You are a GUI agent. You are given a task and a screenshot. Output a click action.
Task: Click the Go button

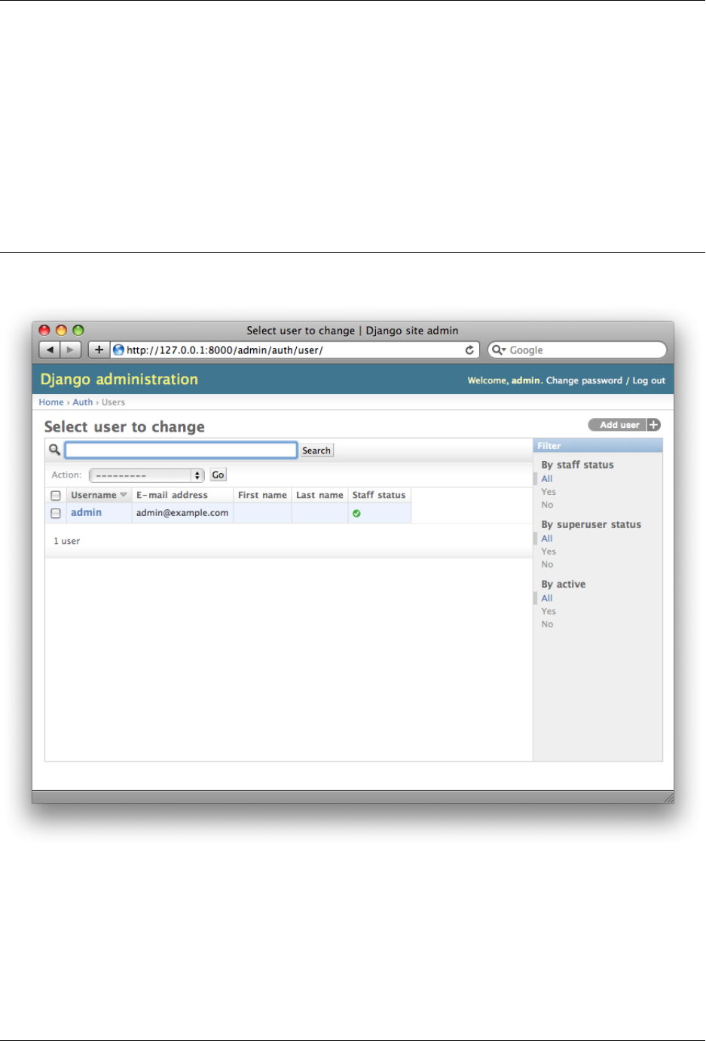[218, 475]
